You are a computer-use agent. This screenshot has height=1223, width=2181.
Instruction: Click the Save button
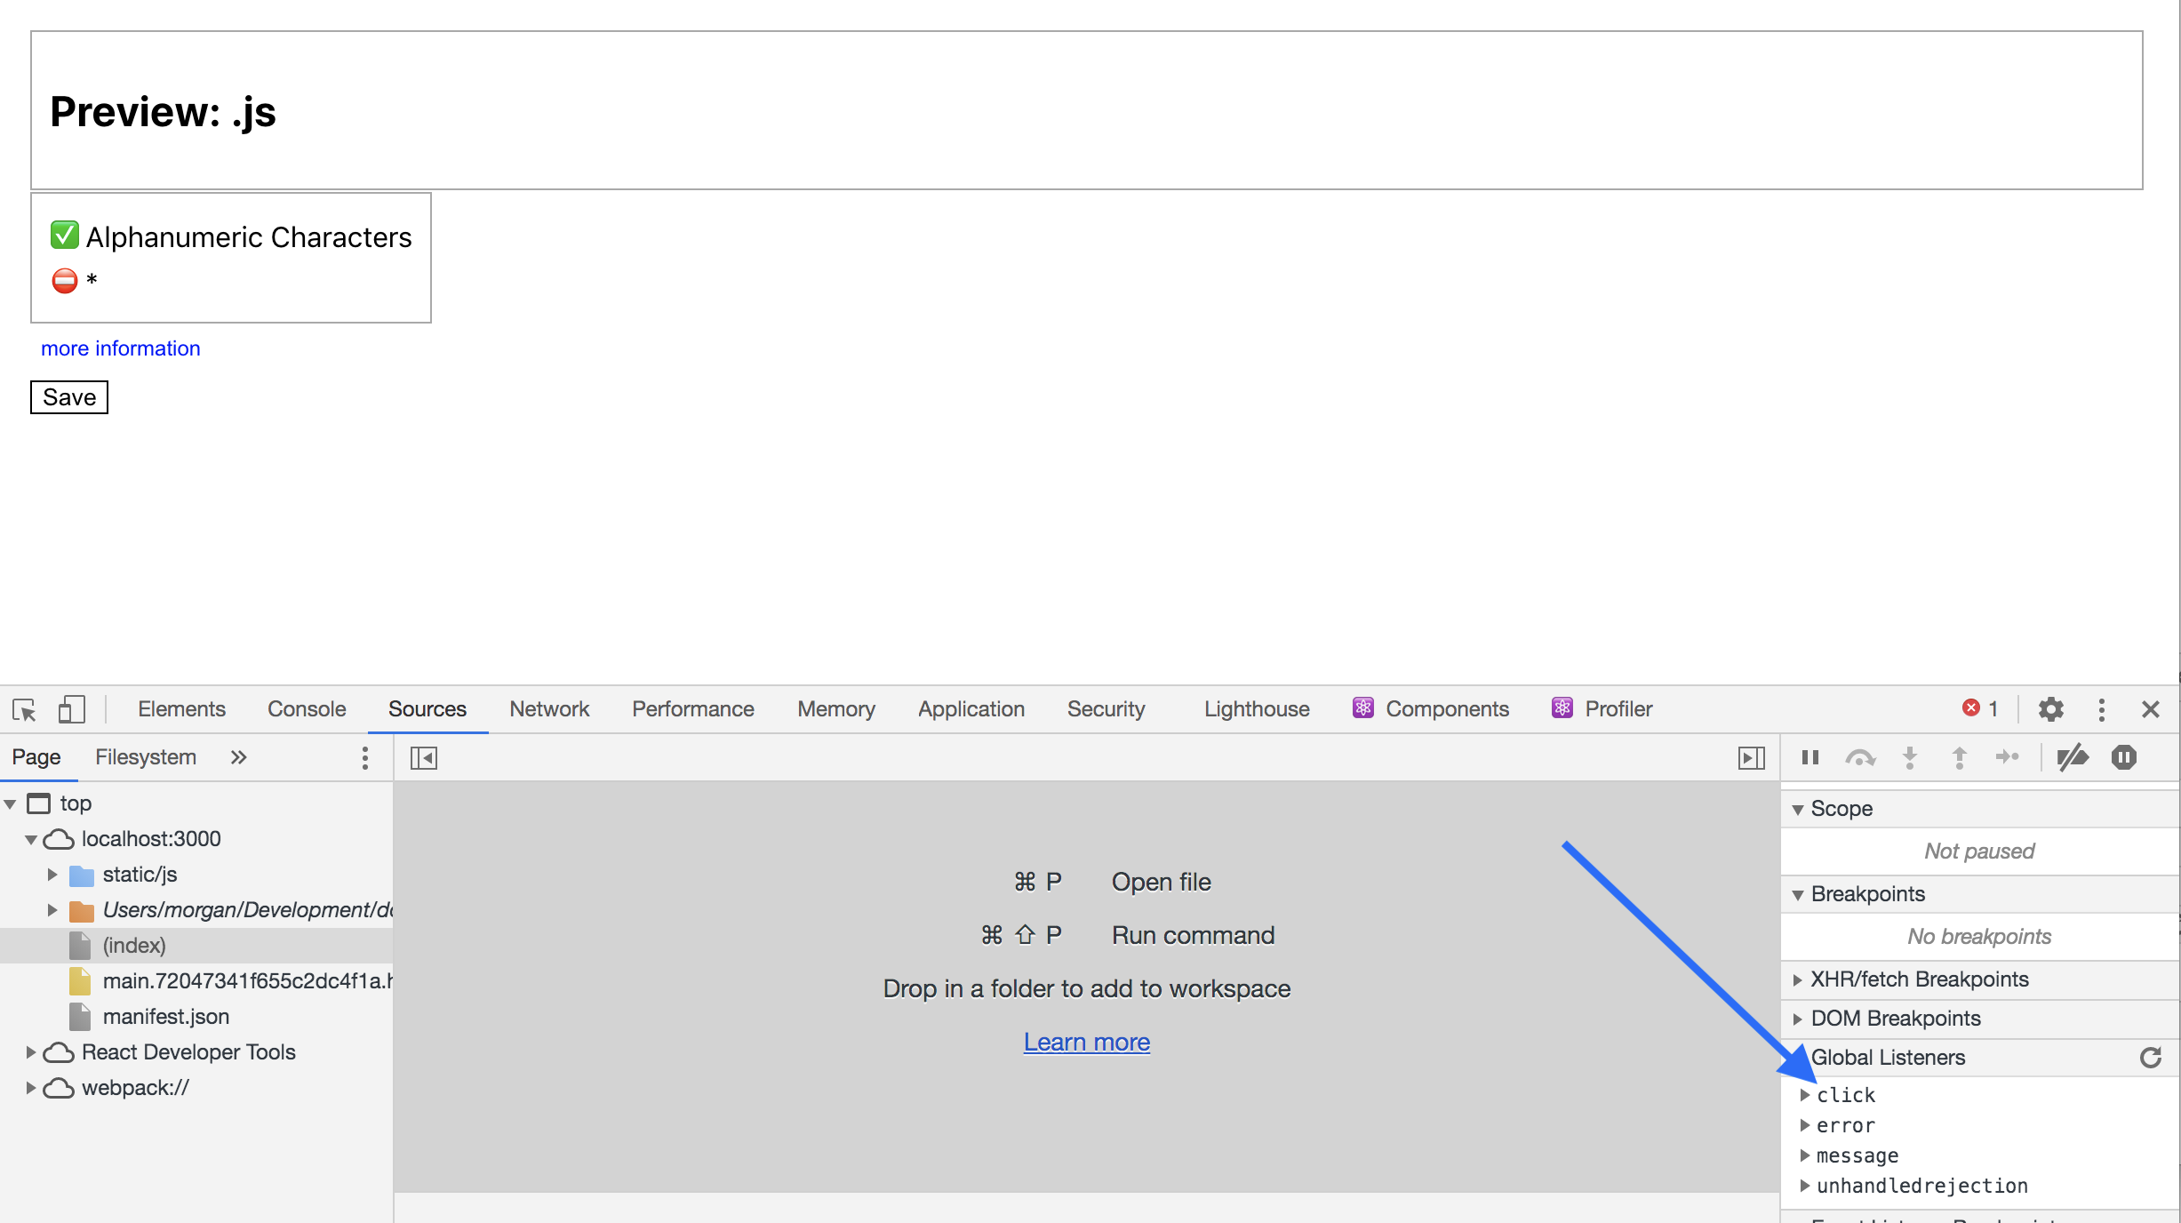[69, 397]
